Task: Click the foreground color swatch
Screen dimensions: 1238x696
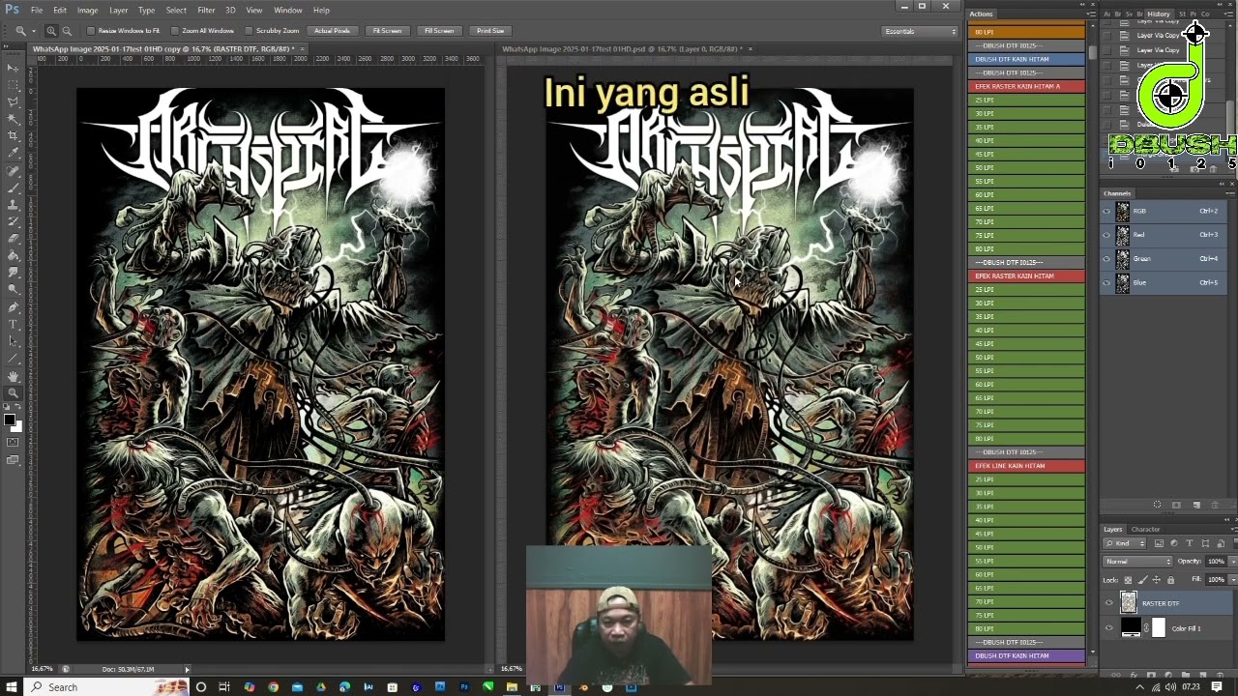Action: pos(9,419)
